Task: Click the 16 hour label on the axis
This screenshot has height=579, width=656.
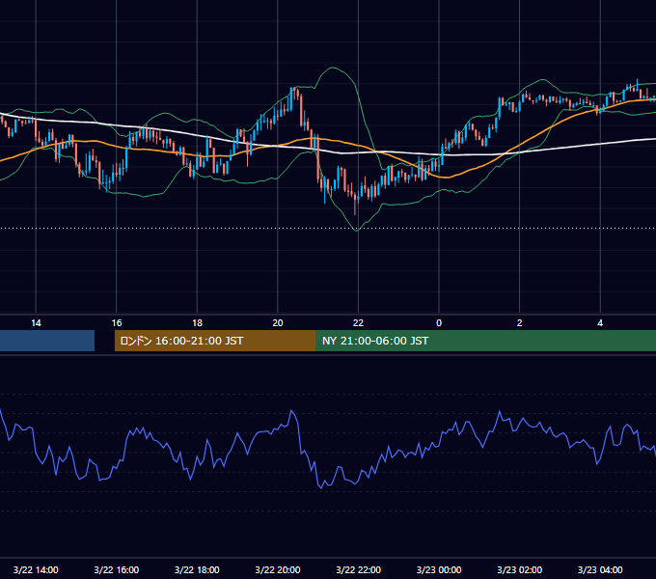Action: 117,323
